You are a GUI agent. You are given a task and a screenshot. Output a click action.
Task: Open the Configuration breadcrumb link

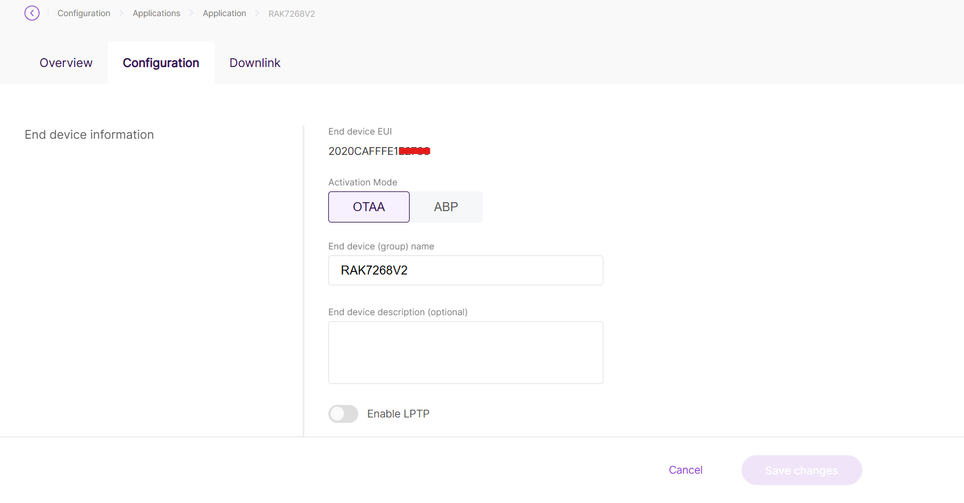click(84, 13)
